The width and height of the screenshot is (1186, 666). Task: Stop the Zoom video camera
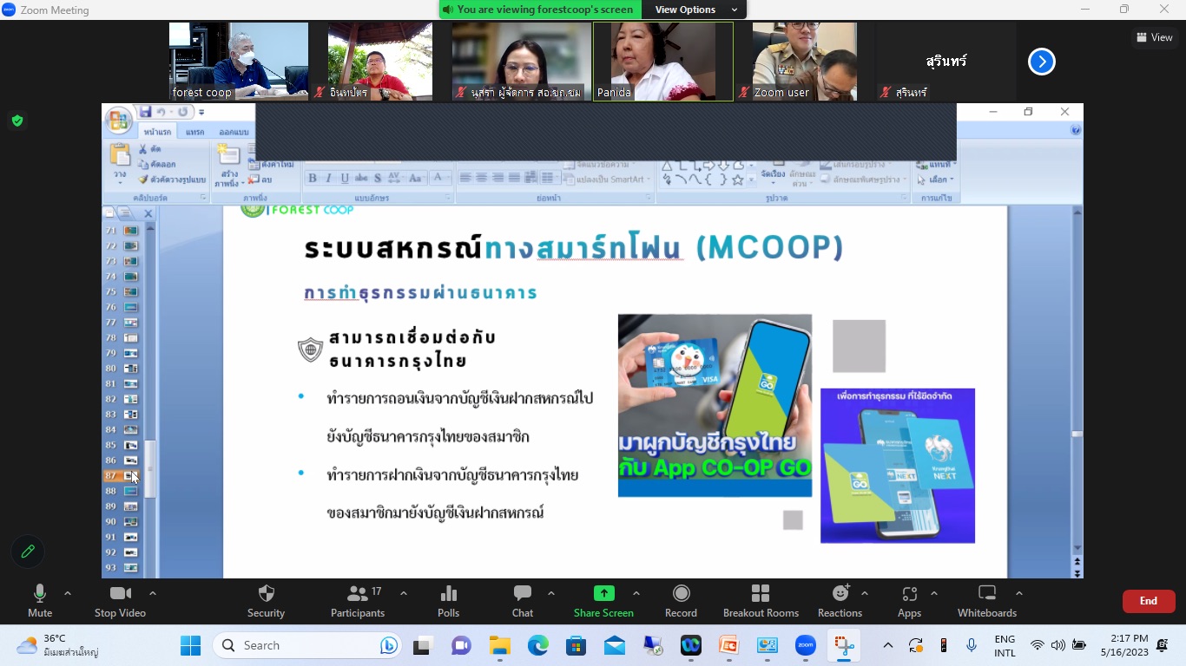pos(120,601)
